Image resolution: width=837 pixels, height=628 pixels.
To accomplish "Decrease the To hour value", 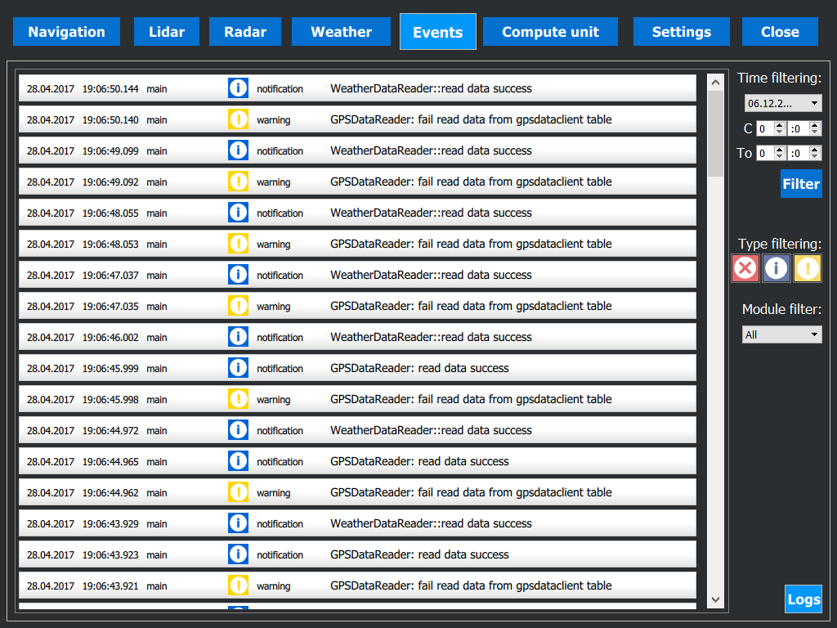I will (779, 156).
